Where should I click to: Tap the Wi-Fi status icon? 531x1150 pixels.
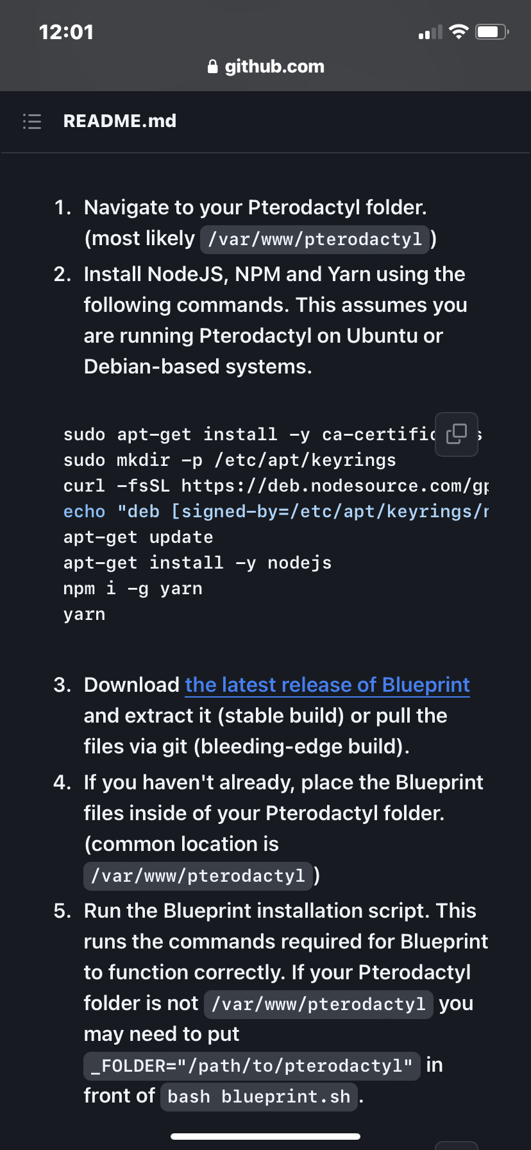(x=459, y=32)
